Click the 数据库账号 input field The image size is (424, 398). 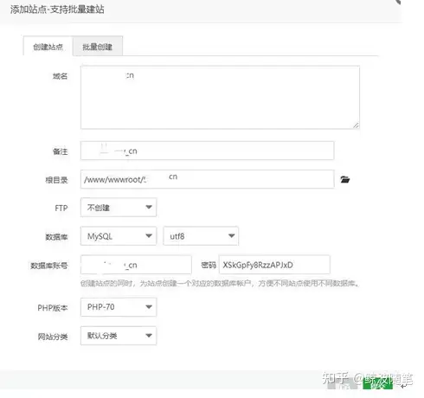click(136, 265)
